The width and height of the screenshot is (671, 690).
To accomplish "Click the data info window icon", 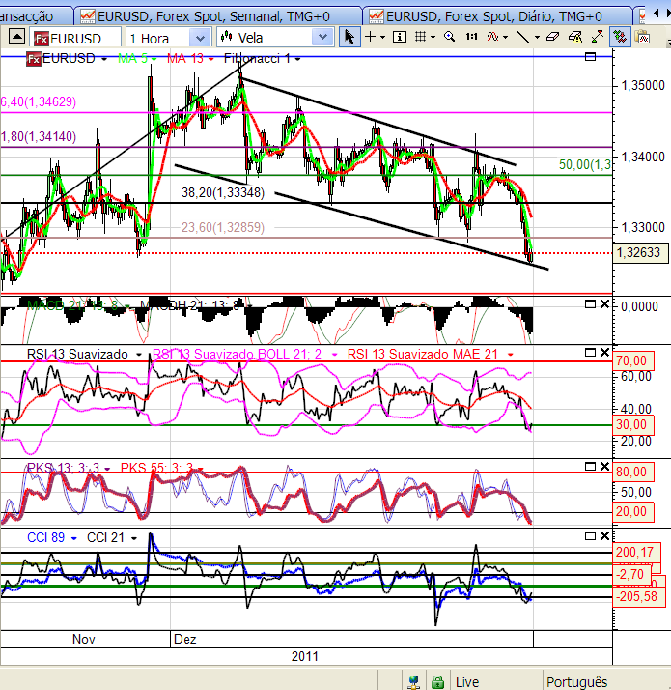I will tap(399, 37).
